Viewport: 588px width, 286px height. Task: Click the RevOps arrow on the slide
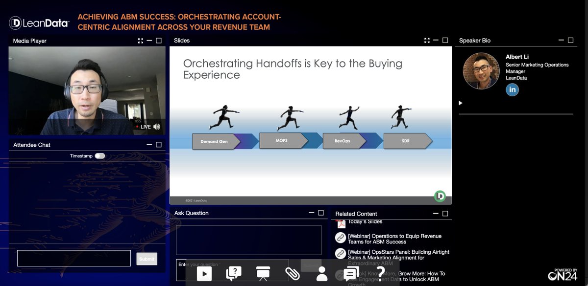(x=344, y=141)
